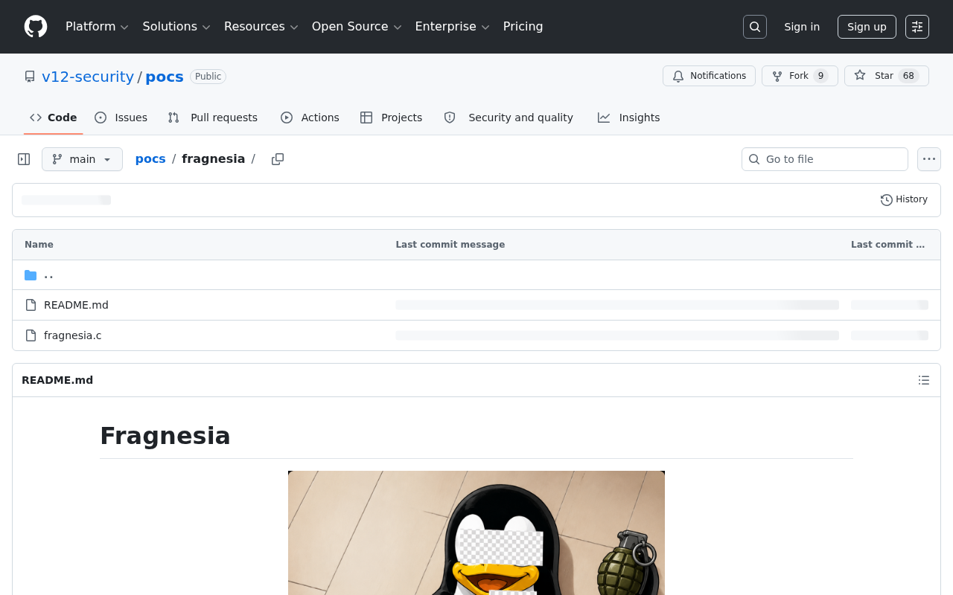Screen dimensions: 953x595
Task: Open the Pricing link
Action: [523, 27]
